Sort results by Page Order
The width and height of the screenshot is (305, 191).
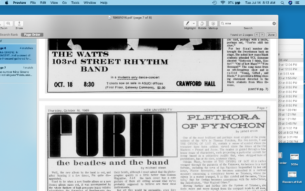tap(32, 35)
